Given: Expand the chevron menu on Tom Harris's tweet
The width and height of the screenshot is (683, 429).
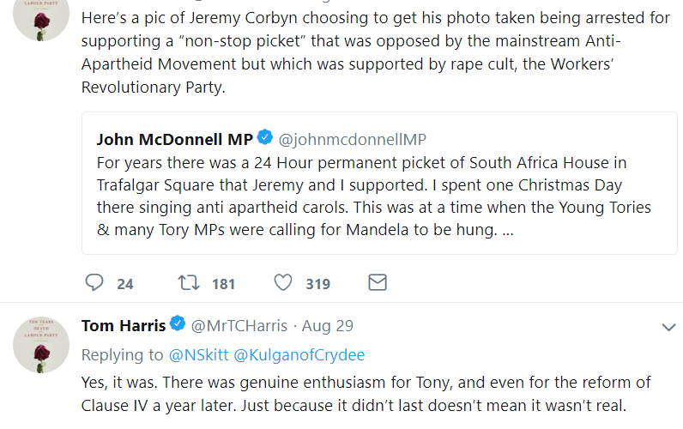Looking at the screenshot, I should point(668,327).
